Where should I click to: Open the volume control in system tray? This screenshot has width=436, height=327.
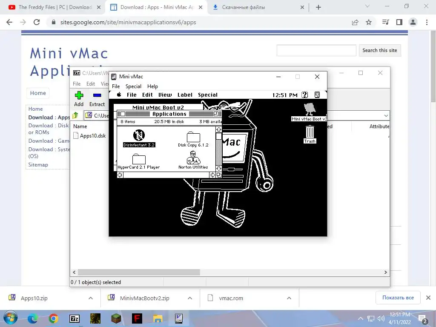[381, 318]
